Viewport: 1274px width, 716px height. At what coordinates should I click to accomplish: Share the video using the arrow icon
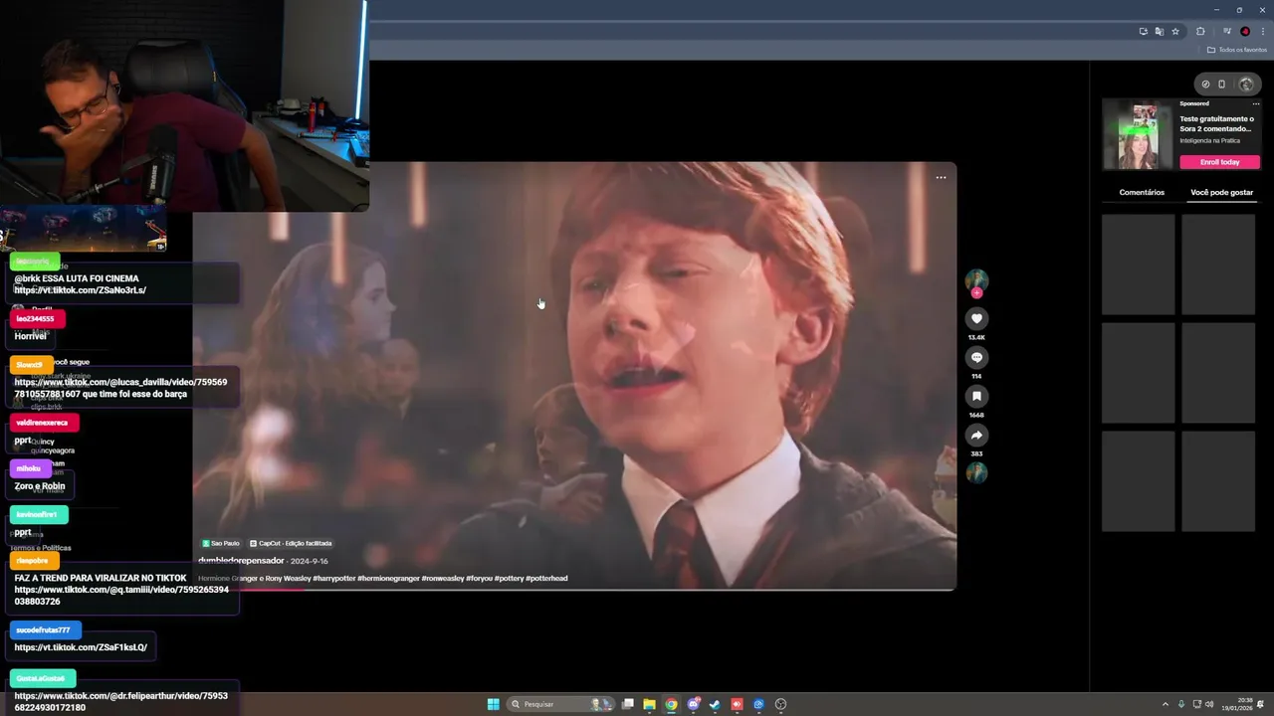click(x=976, y=435)
